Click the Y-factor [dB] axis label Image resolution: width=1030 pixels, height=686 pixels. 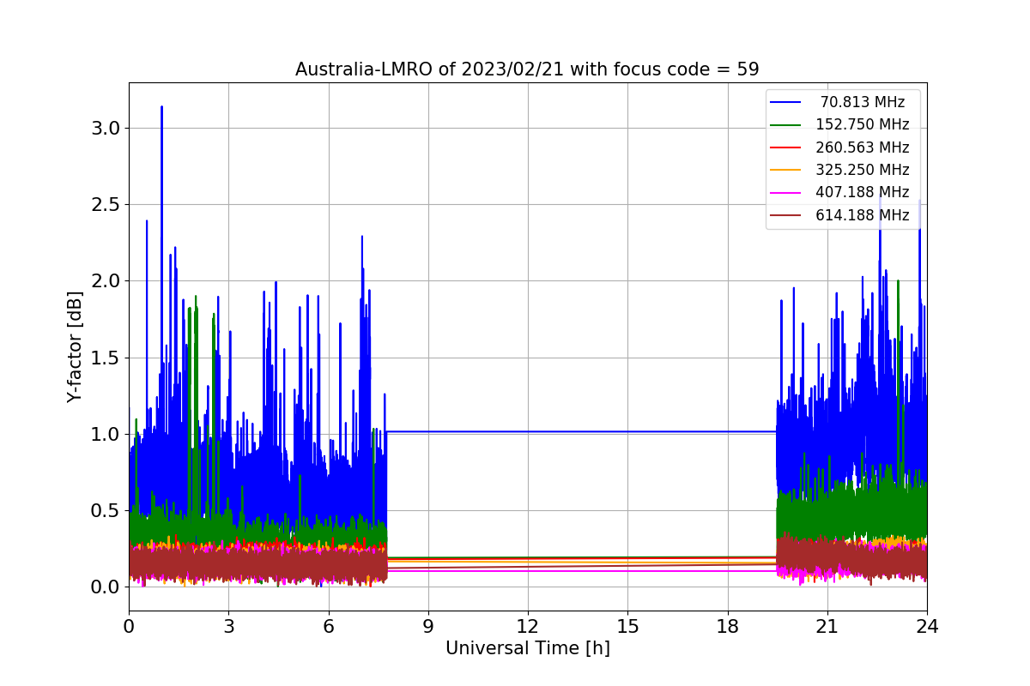click(76, 347)
